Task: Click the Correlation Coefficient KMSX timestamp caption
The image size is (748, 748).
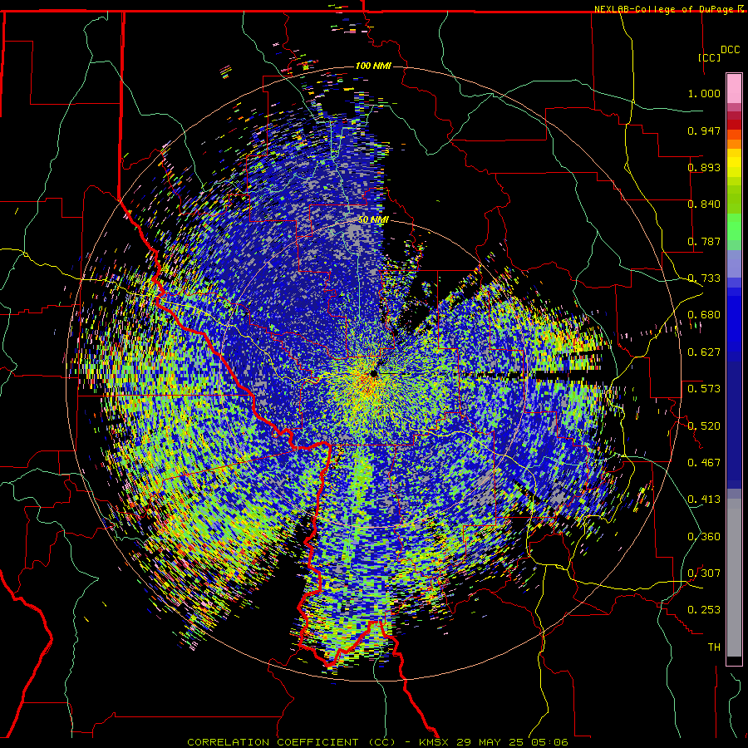Action: coord(377,742)
